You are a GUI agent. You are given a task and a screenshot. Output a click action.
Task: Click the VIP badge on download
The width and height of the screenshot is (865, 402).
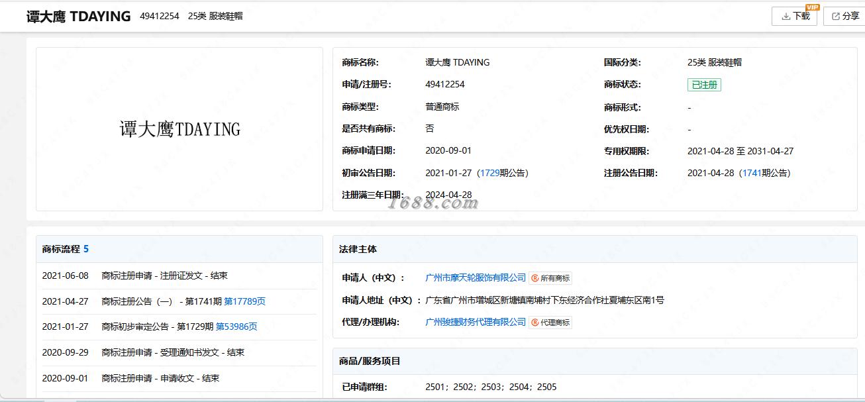(812, 7)
